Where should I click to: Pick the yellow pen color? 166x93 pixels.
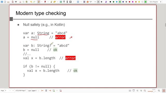click(139, 2)
